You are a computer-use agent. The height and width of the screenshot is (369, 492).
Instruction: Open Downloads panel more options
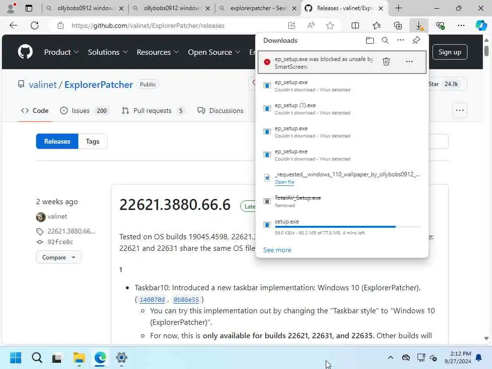(400, 40)
